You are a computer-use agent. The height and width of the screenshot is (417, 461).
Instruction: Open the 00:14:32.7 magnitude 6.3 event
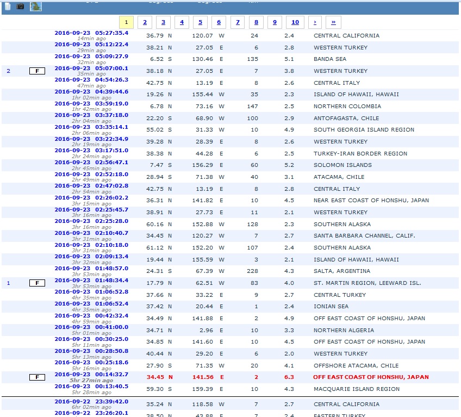pyautogui.click(x=91, y=374)
